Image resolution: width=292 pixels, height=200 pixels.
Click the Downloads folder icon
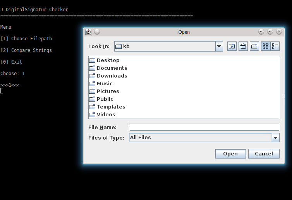point(92,76)
